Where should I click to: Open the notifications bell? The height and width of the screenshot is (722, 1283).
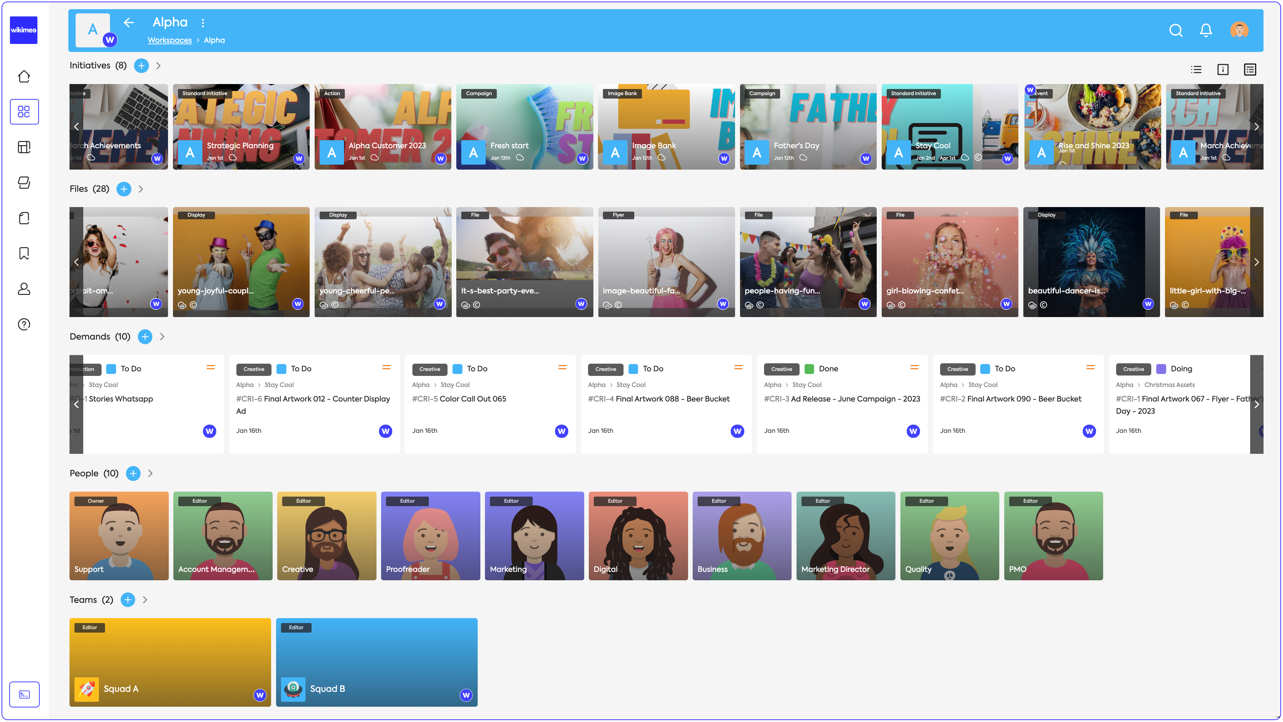pos(1205,31)
